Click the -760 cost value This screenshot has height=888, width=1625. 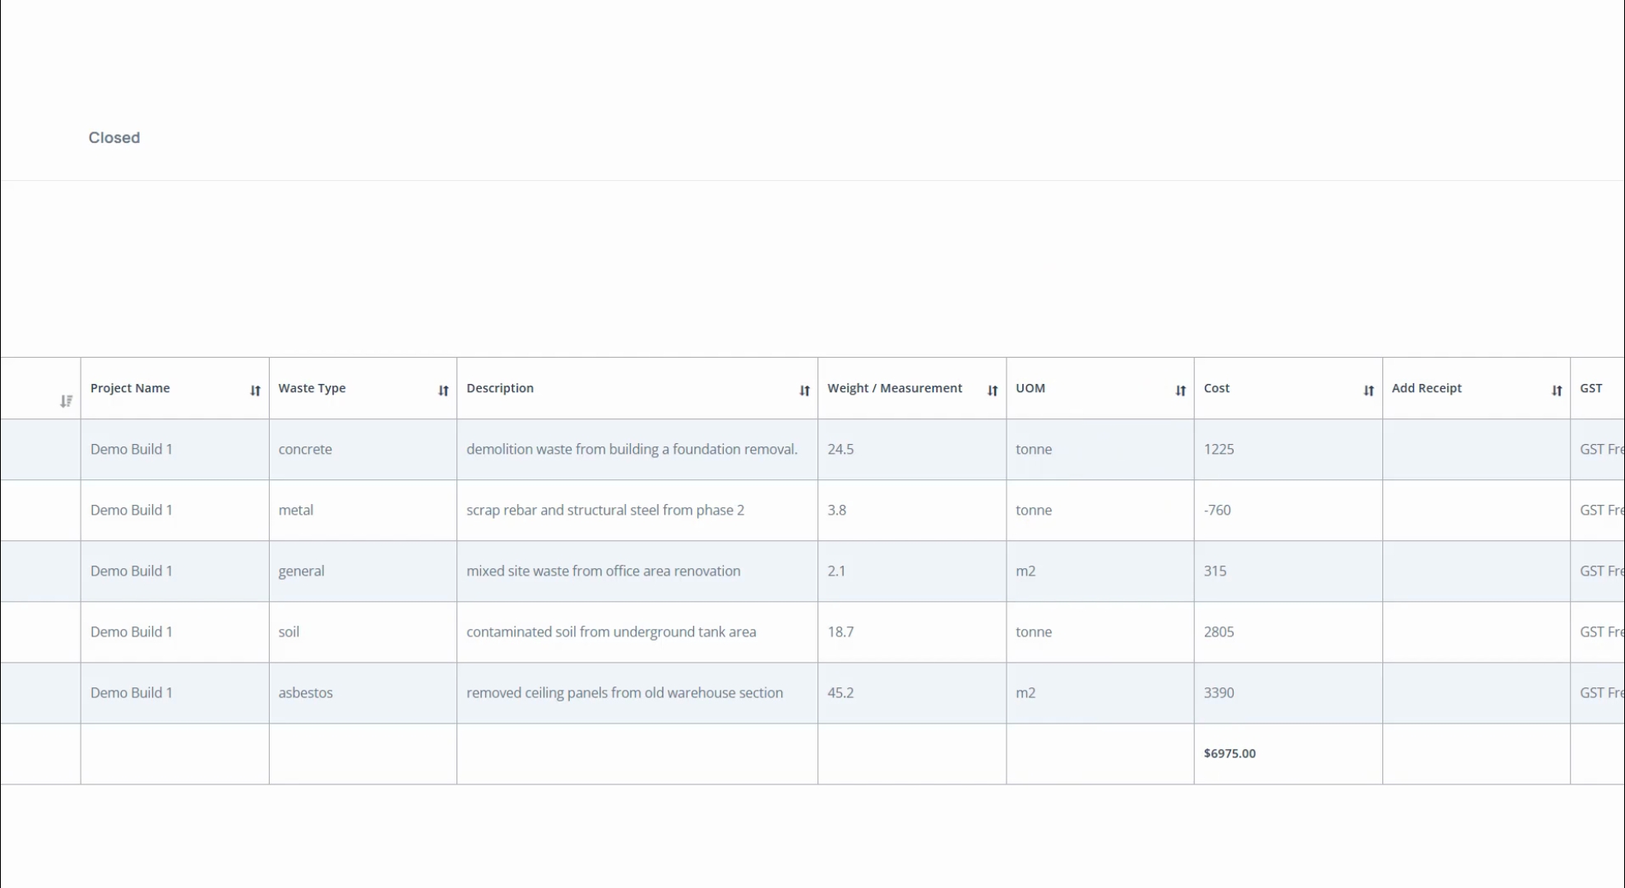[x=1217, y=510]
